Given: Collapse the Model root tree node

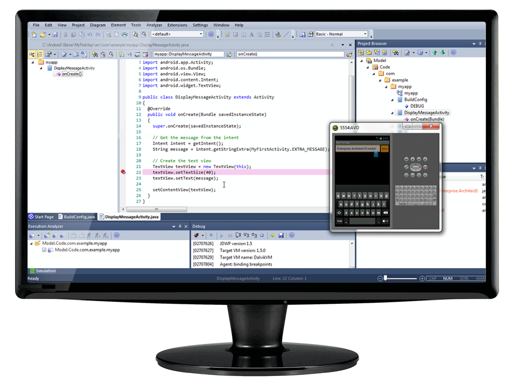Looking at the screenshot, I should click(361, 61).
